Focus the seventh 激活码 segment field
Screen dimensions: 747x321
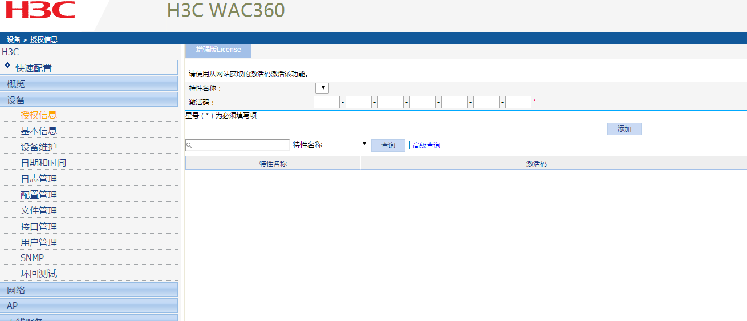coord(518,102)
